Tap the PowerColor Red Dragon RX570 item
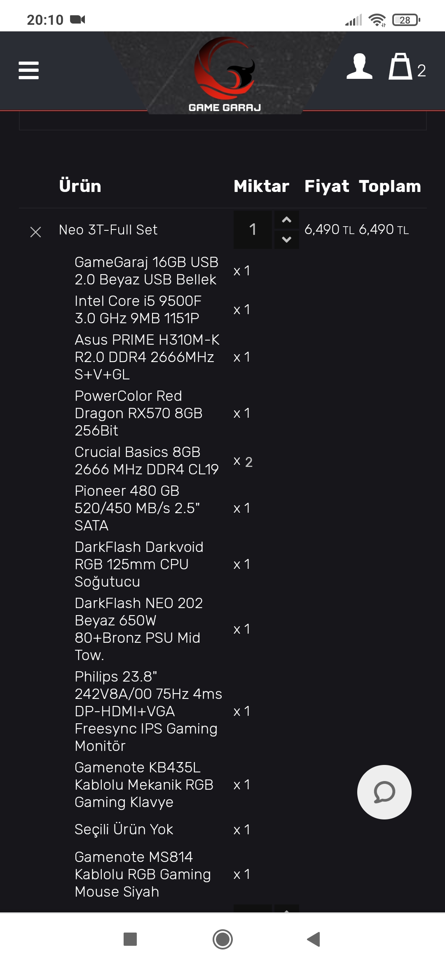Screen dimensions: 445x966 (x=138, y=413)
